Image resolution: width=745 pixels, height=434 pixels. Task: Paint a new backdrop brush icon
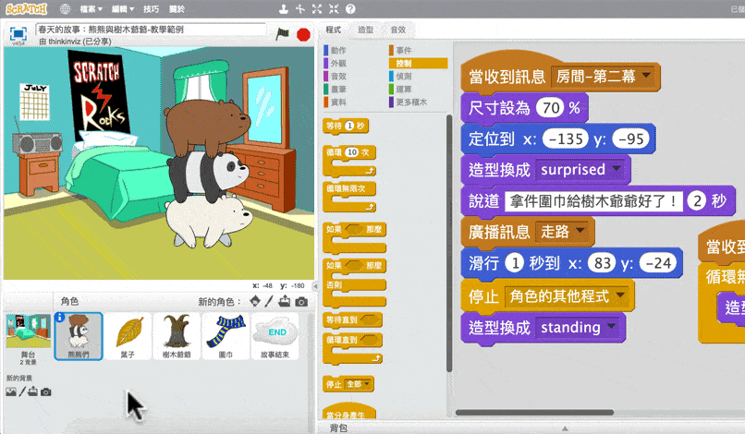pyautogui.click(x=22, y=392)
